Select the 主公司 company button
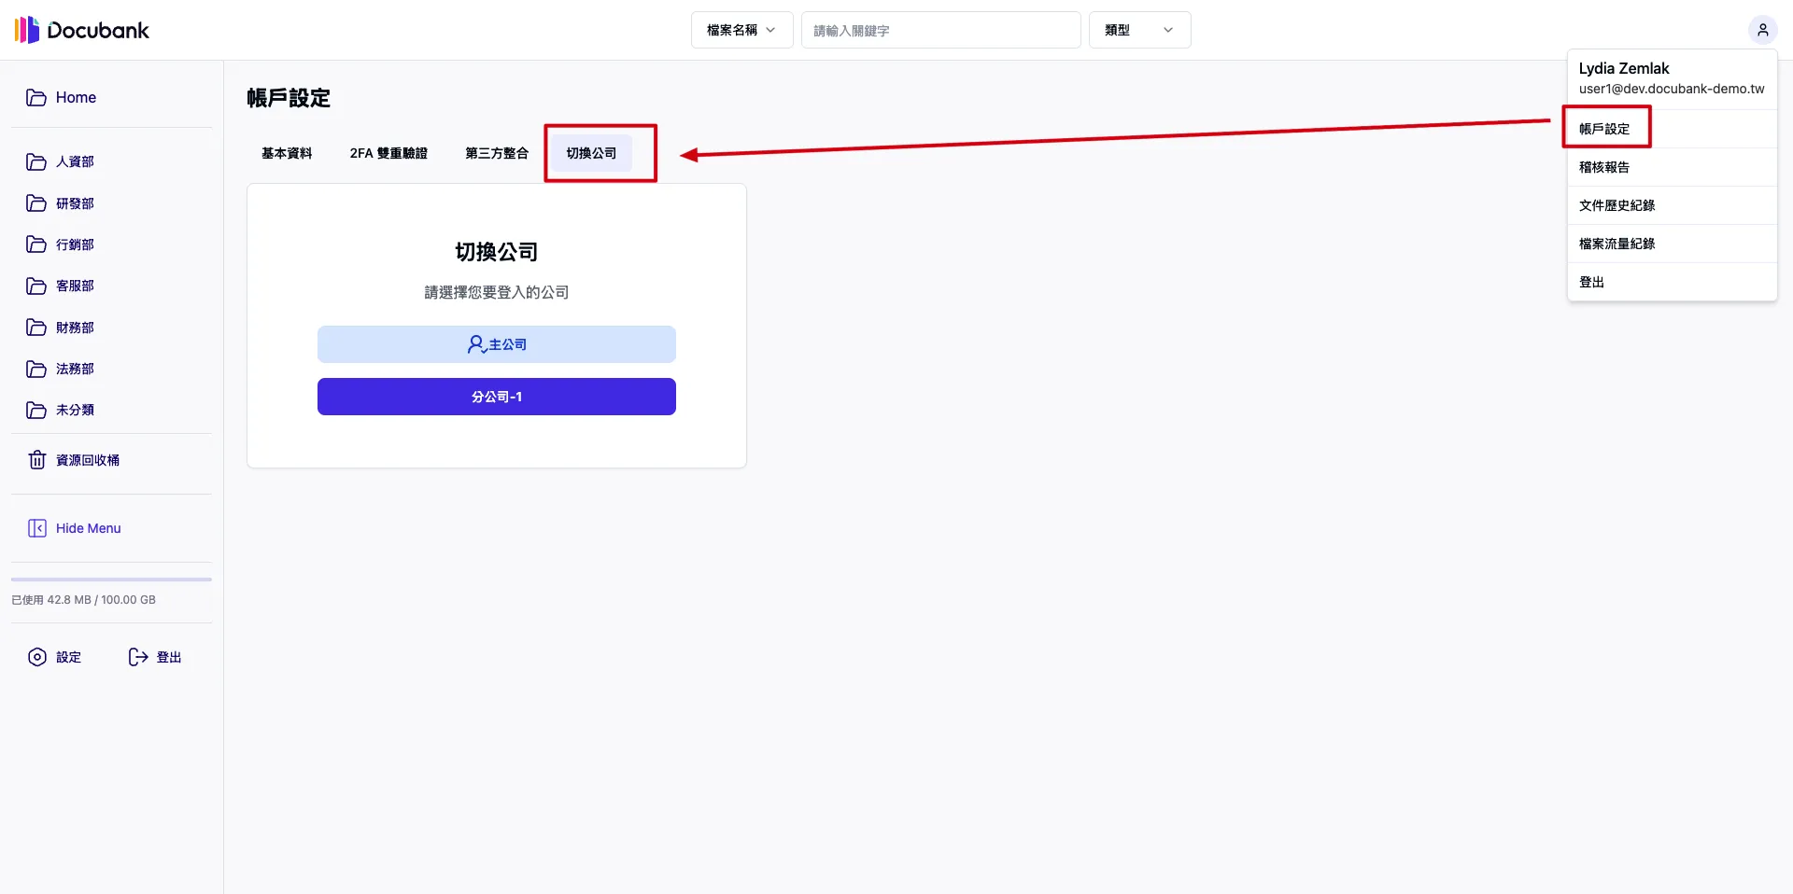 pos(496,344)
